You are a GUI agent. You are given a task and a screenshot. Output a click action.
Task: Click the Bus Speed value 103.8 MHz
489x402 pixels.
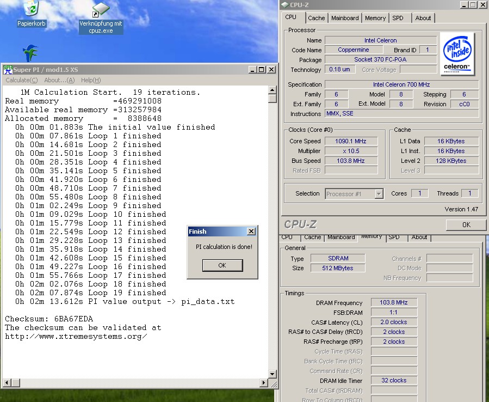pyautogui.click(x=351, y=161)
